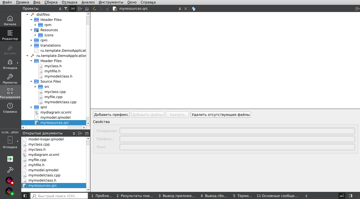Click the Быстрый поиск locator field
The image size is (360, 199).
(x=59, y=196)
